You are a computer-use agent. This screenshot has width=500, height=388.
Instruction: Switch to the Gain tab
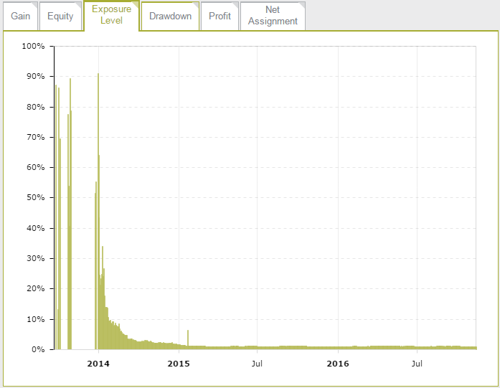pos(20,16)
